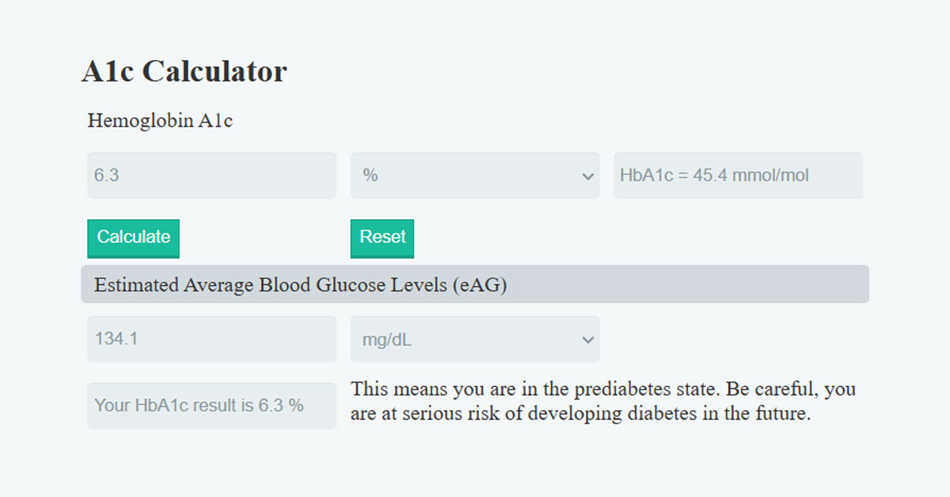Select the prediabetes warning message text
The width and height of the screenshot is (950, 497).
pos(604,400)
